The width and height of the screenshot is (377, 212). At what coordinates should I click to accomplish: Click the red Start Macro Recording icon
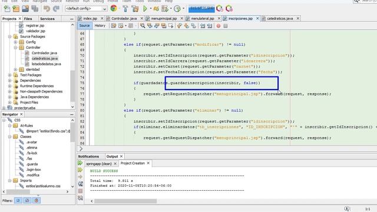point(219,26)
